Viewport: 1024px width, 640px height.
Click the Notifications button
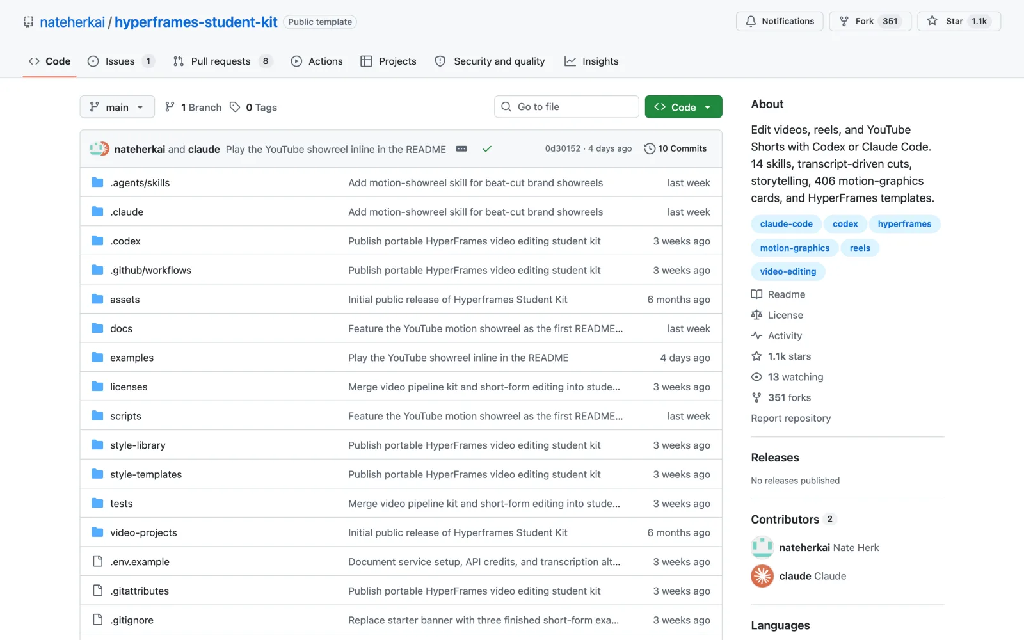pos(780,21)
